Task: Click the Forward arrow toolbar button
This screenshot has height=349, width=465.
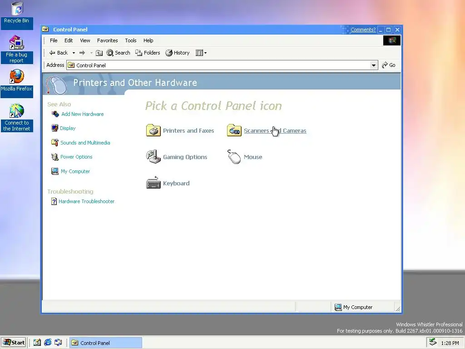Action: click(82, 53)
